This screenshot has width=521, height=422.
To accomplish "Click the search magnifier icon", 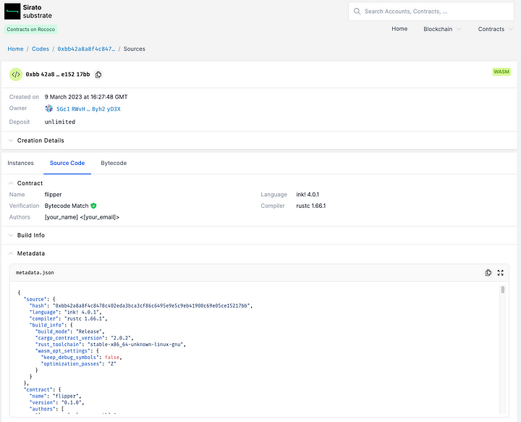I will coord(357,12).
